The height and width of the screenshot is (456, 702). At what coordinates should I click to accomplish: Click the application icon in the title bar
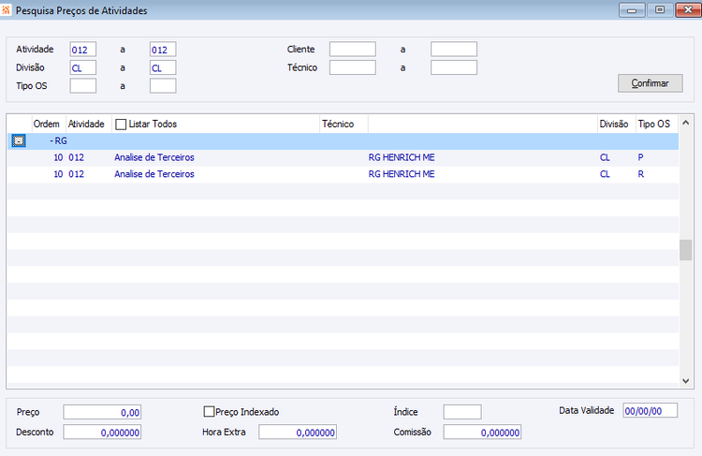(x=6, y=10)
